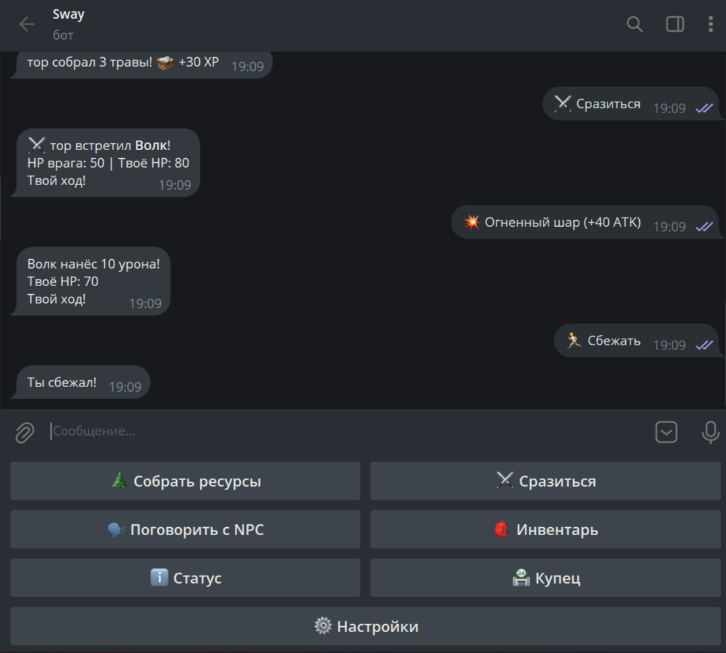Show Статус via keyboard button

[x=185, y=578]
